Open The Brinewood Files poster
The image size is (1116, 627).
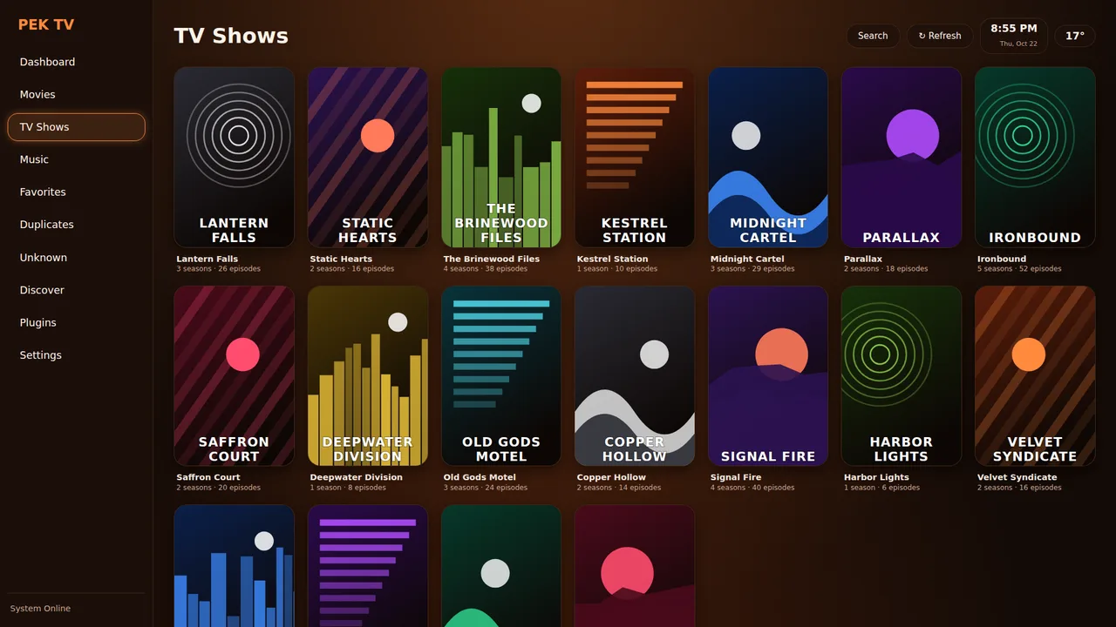pyautogui.click(x=501, y=158)
